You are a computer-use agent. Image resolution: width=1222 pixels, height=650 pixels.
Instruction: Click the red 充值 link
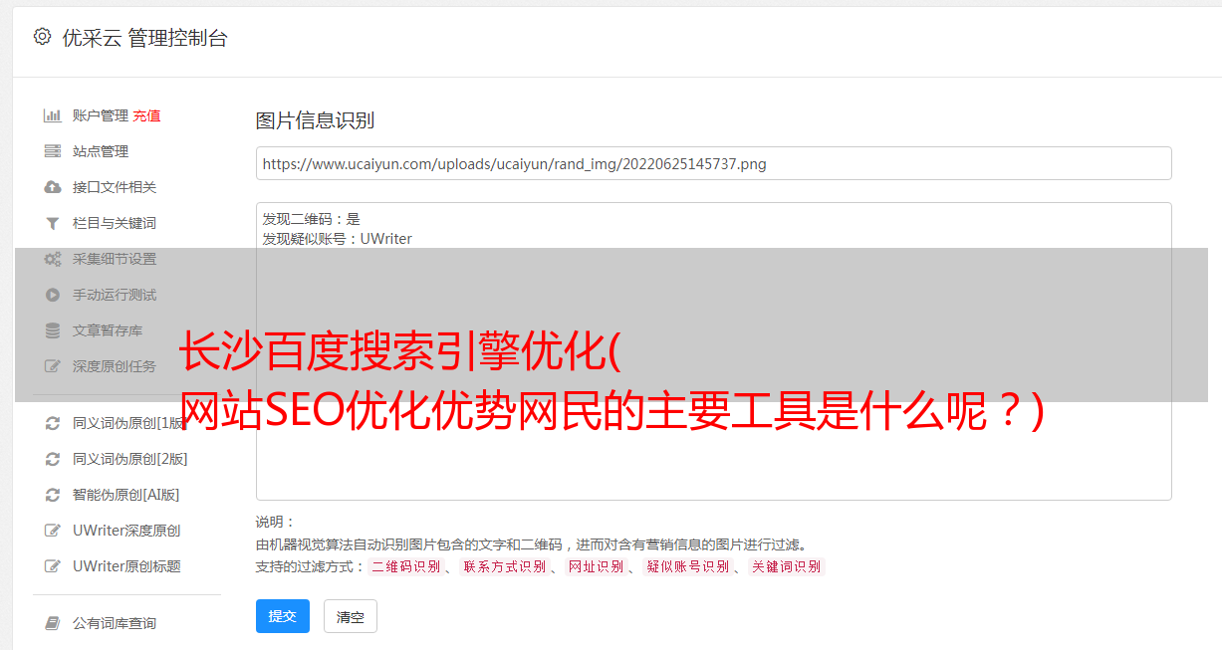146,115
